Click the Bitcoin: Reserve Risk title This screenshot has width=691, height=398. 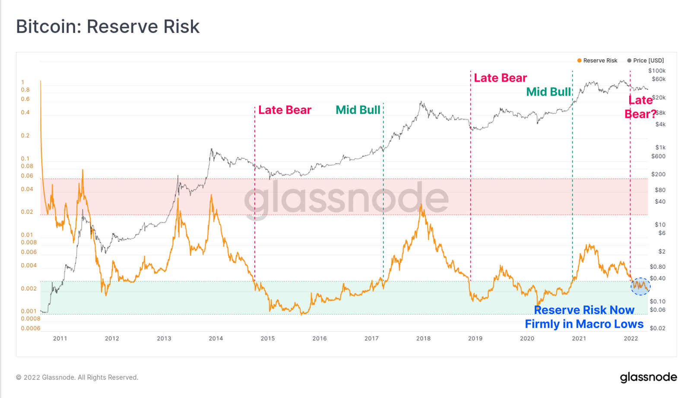(108, 26)
